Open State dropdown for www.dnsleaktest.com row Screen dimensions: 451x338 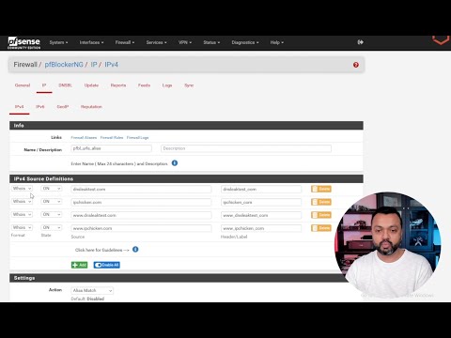pyautogui.click(x=52, y=214)
